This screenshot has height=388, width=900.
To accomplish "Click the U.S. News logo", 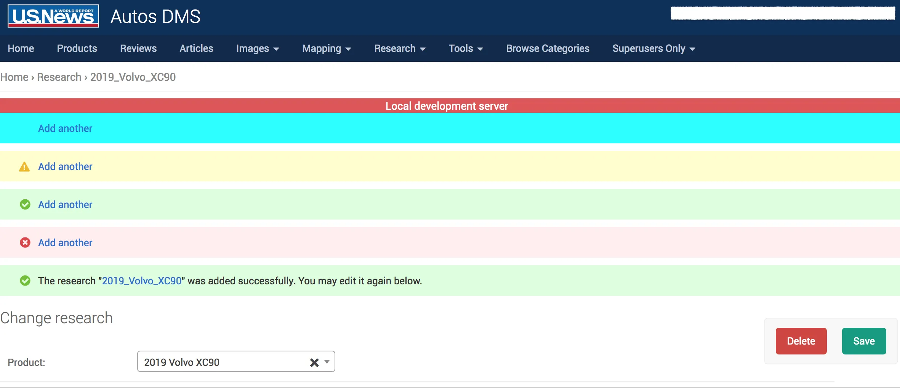I will point(53,16).
